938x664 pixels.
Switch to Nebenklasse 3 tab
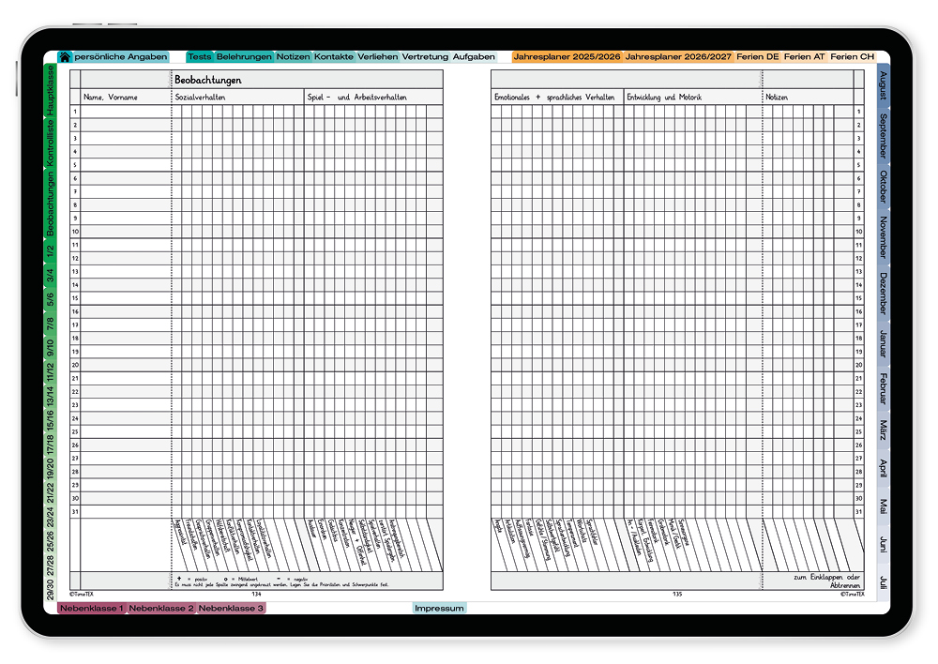click(x=231, y=609)
